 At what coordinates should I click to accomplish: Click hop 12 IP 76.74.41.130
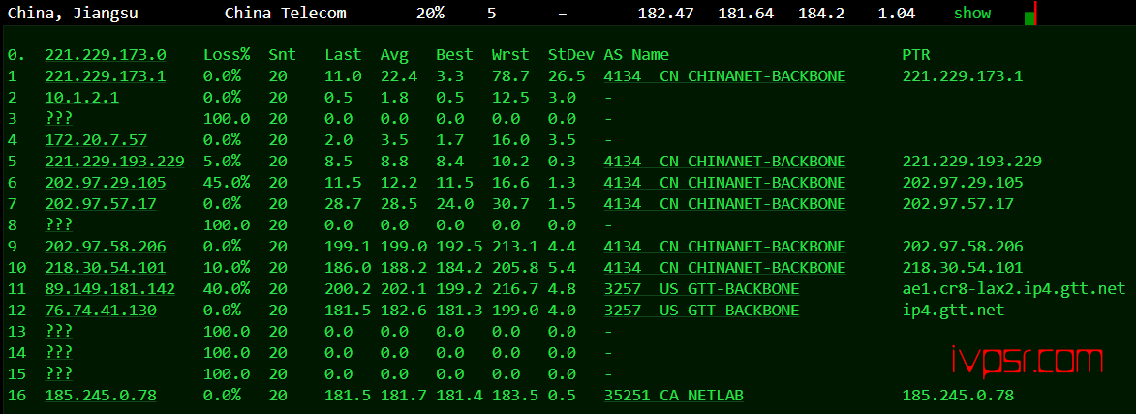pyautogui.click(x=101, y=310)
